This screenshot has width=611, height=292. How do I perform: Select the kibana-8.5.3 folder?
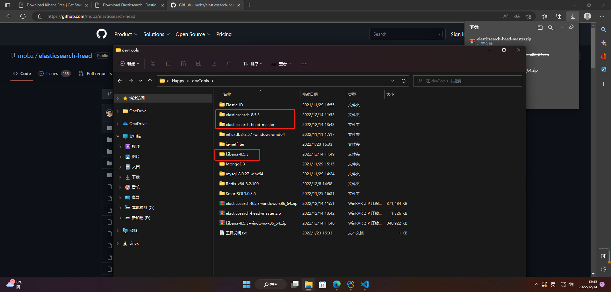tap(237, 154)
